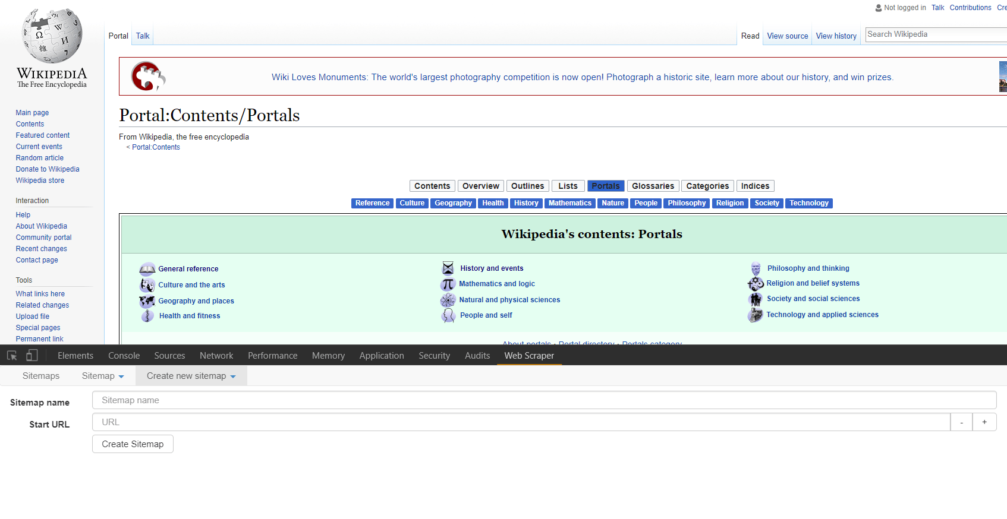Open the Glossaries navigation button
1007x519 pixels.
click(653, 186)
